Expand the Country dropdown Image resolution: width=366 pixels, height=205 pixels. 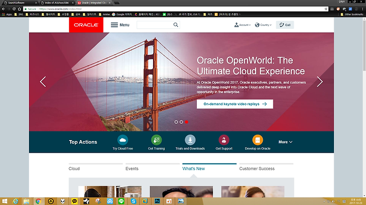click(x=263, y=25)
